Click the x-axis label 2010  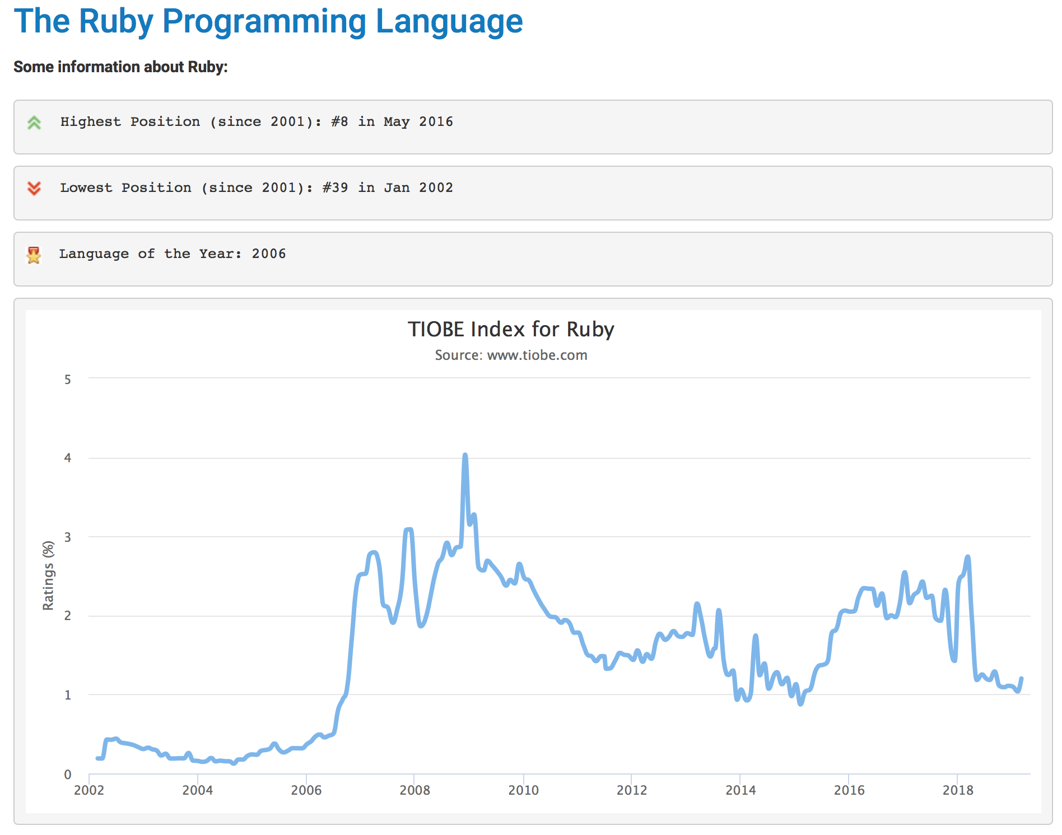524,790
